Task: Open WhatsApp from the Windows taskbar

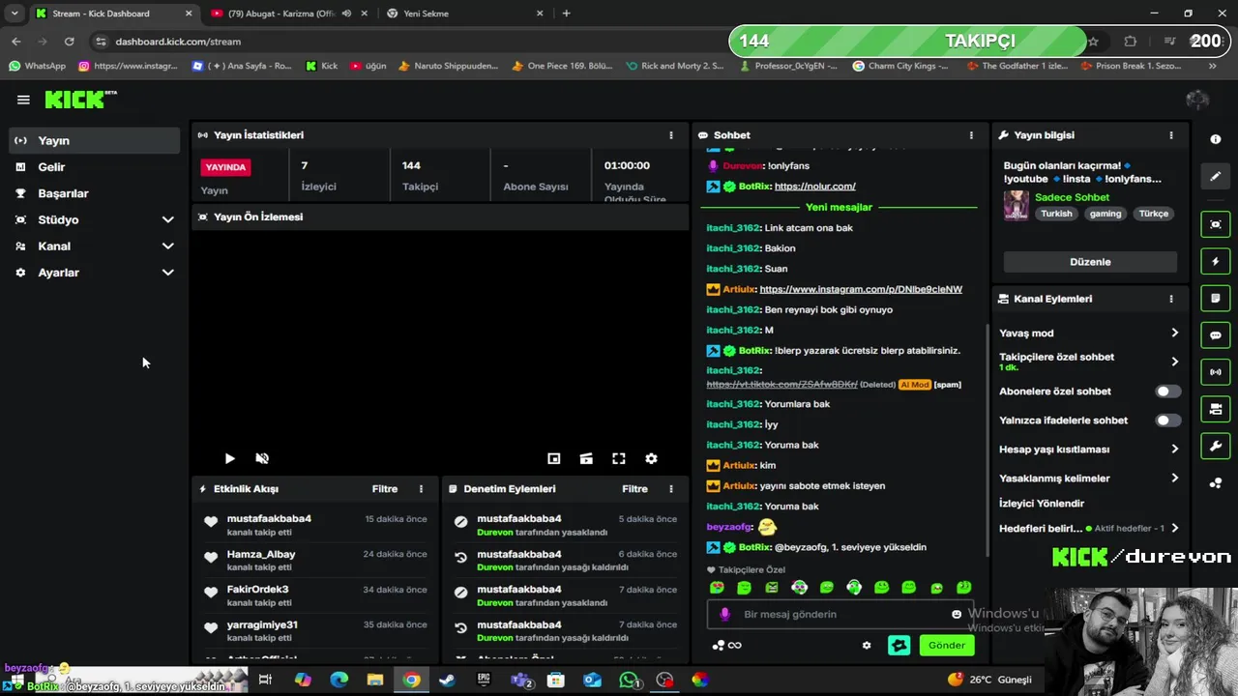Action: (x=630, y=681)
